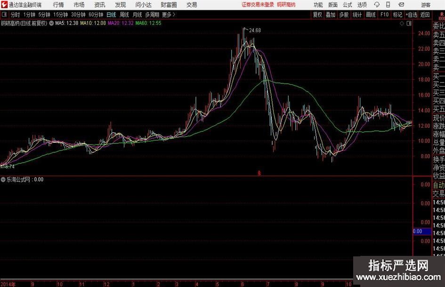Click the panel layout icon left of 分时
The height and width of the screenshot is (287, 445).
click(x=4, y=15)
